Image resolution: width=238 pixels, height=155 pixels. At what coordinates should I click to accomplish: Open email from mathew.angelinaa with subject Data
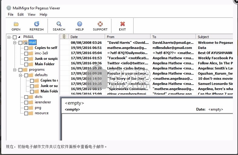(146, 48)
